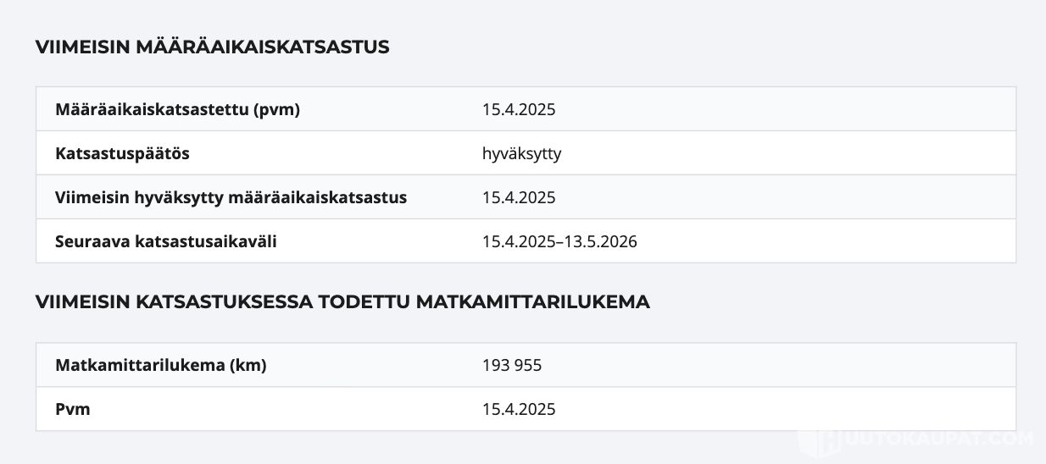Select the Pvm date value 15.4.2025
This screenshot has width=1046, height=464.
click(x=519, y=409)
